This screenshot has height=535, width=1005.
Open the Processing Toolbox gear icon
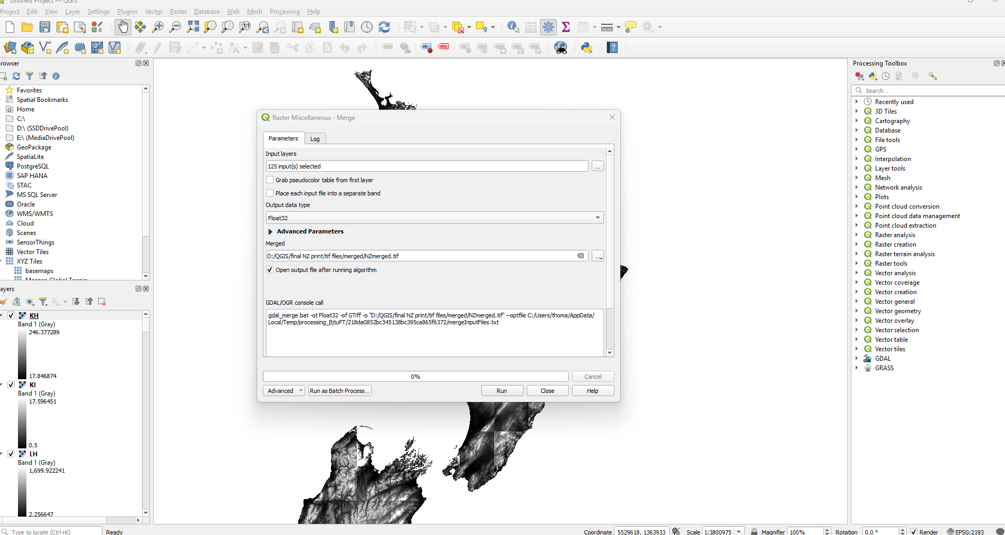pyautogui.click(x=548, y=27)
